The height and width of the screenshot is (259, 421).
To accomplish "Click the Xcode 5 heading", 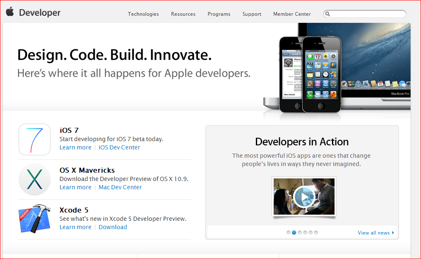I will coord(74,210).
